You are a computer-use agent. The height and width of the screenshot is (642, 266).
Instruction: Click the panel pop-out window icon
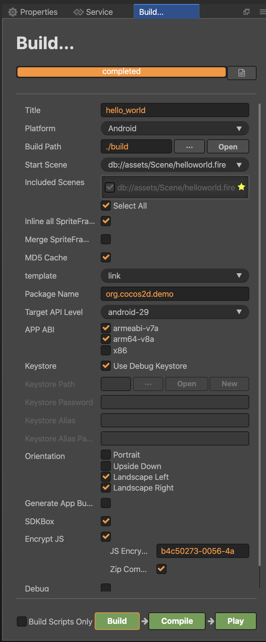click(x=247, y=12)
